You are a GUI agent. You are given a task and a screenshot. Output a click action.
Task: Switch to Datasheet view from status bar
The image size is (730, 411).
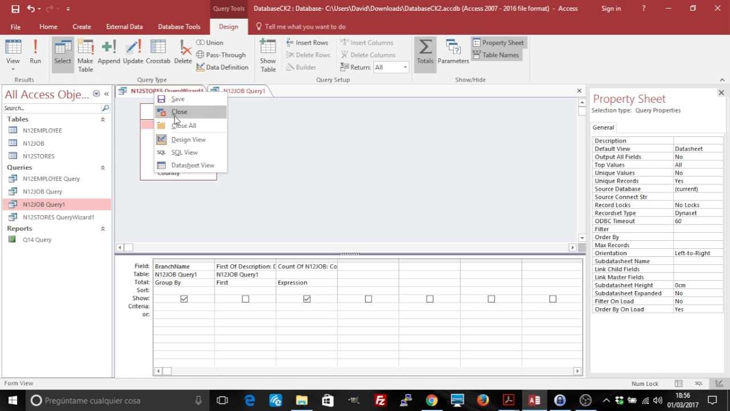[679, 384]
